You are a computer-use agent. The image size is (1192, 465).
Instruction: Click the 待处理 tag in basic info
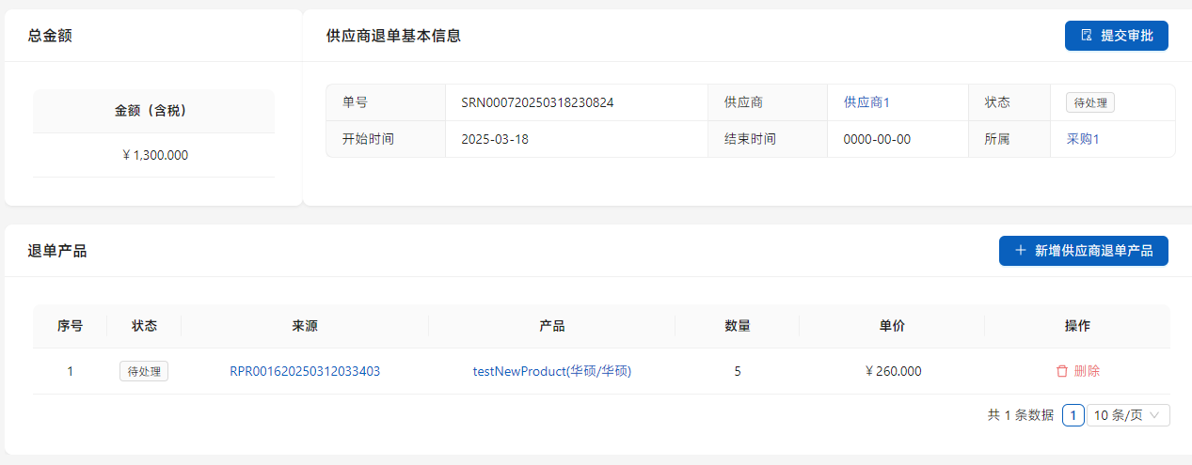click(x=1089, y=102)
